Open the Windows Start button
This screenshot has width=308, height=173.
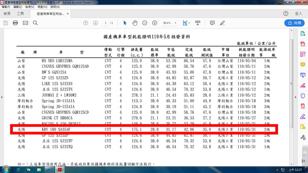click(6, 170)
